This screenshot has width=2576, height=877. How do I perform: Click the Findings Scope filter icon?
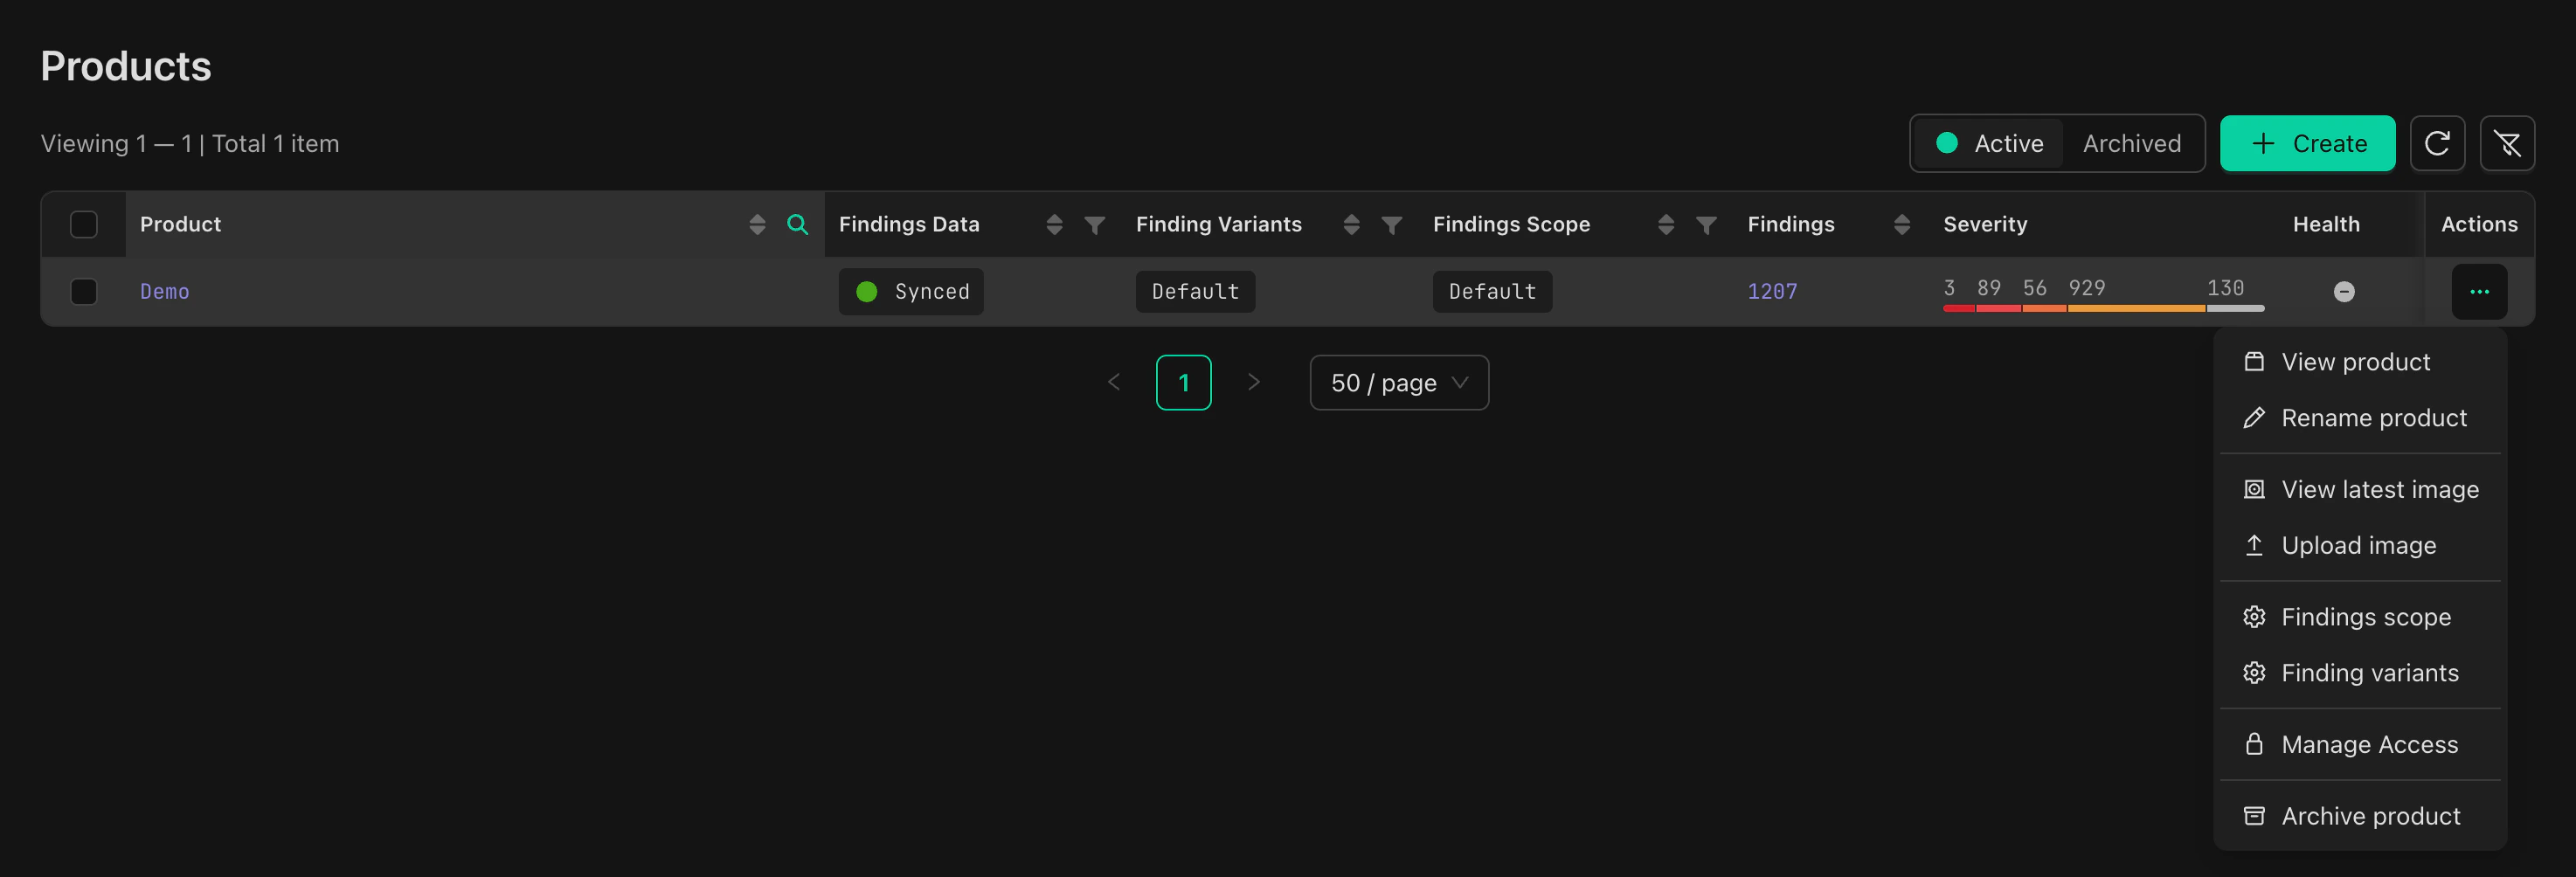[x=1704, y=224]
